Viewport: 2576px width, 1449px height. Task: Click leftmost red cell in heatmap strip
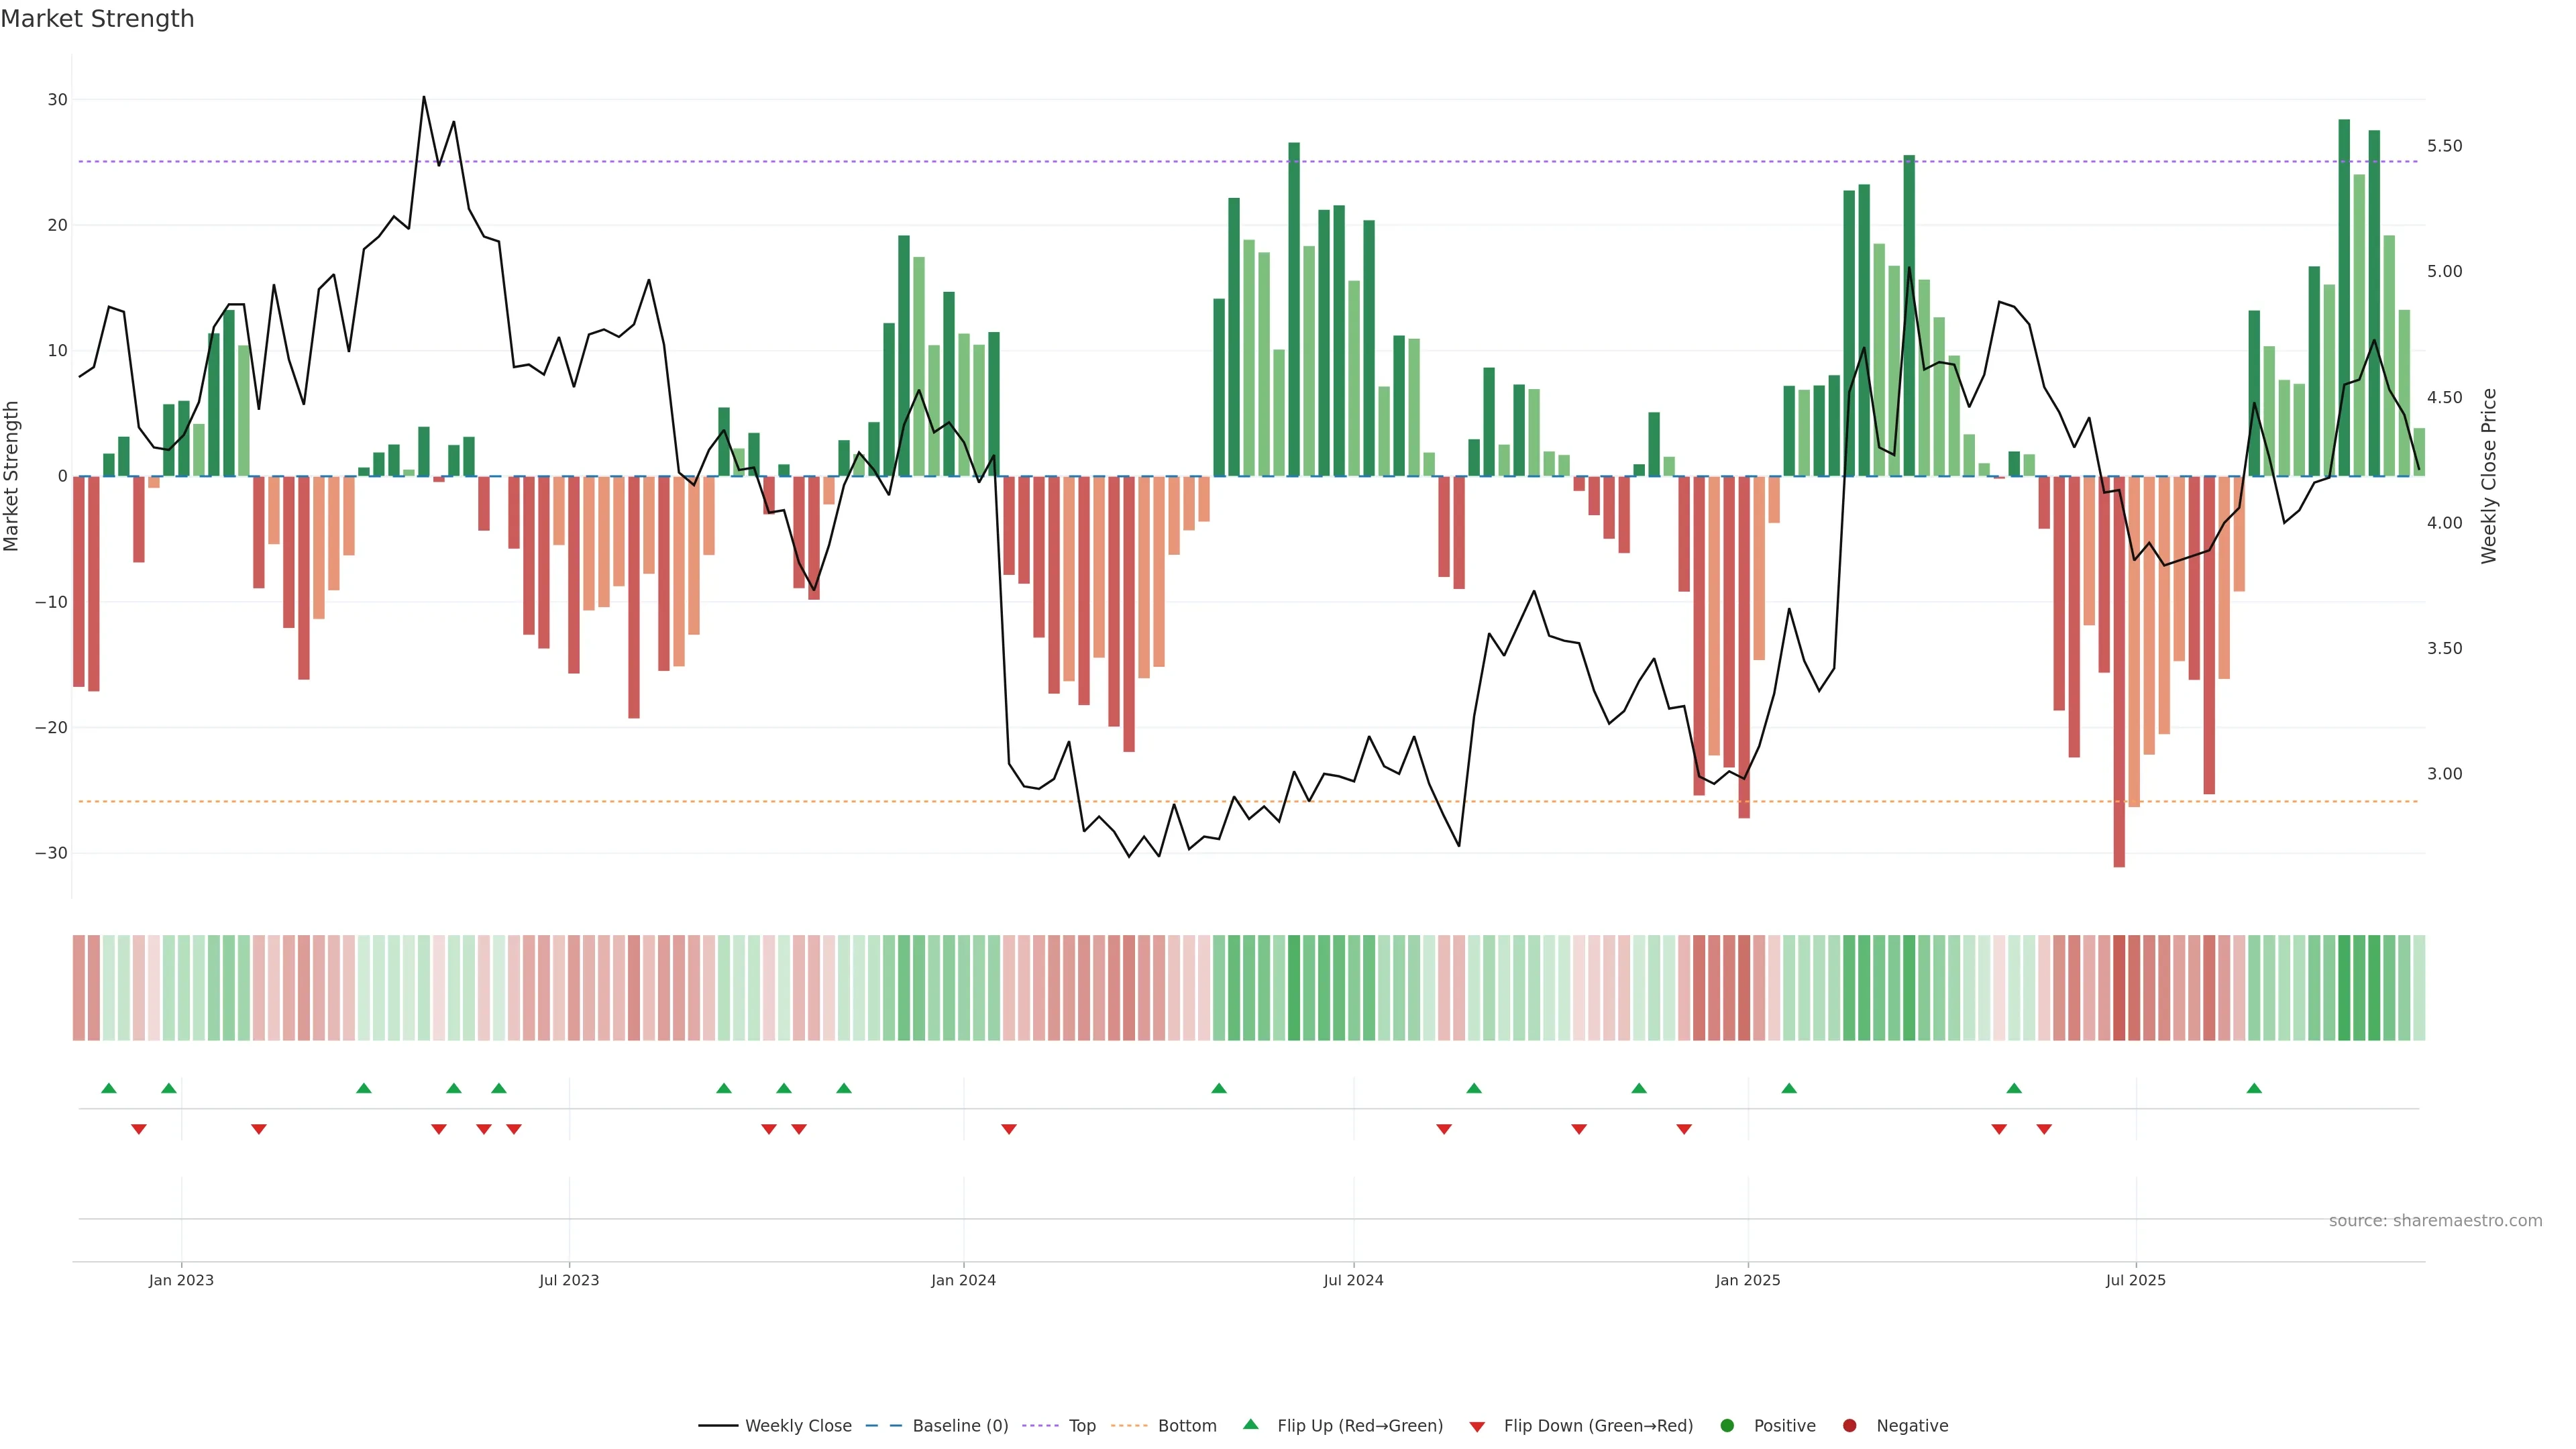click(78, 987)
